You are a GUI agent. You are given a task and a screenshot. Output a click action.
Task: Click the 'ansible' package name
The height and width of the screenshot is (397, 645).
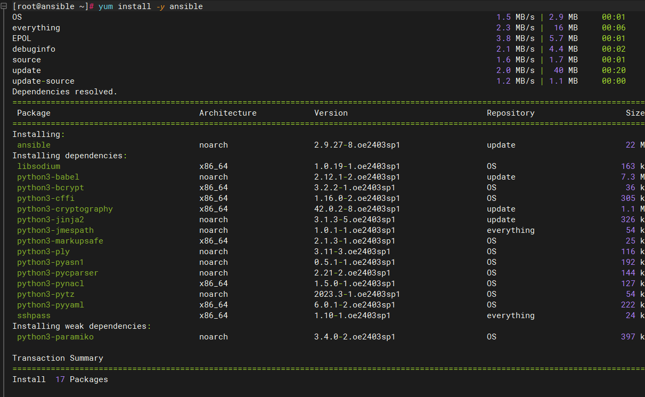click(34, 145)
